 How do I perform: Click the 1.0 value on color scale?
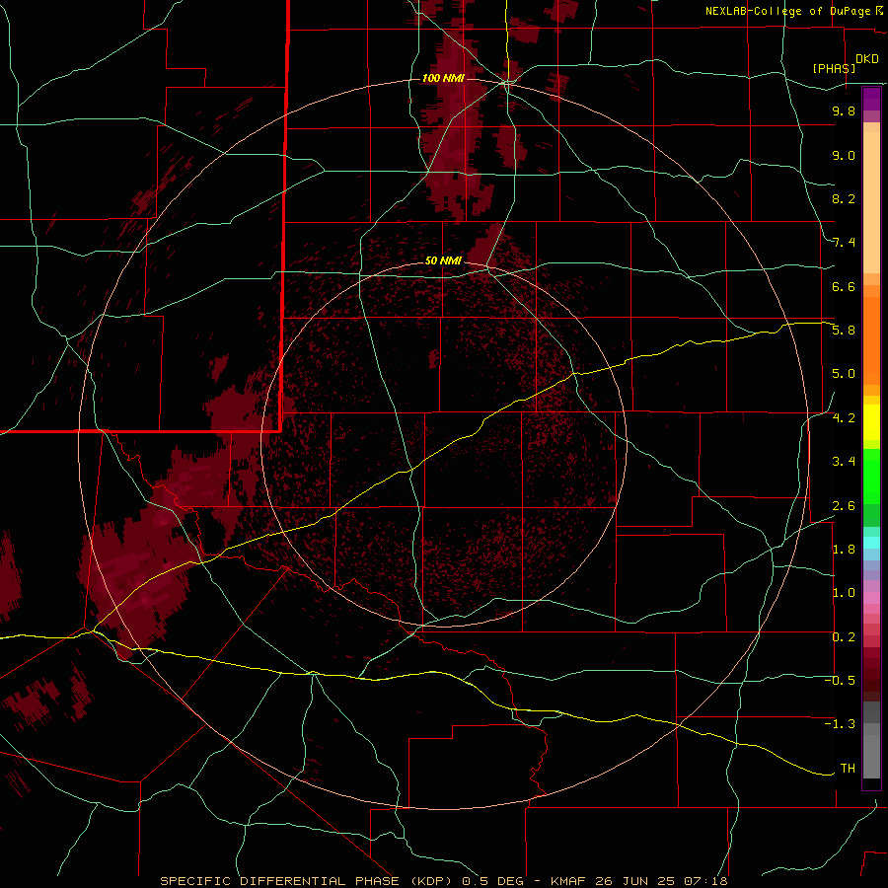coord(844,593)
